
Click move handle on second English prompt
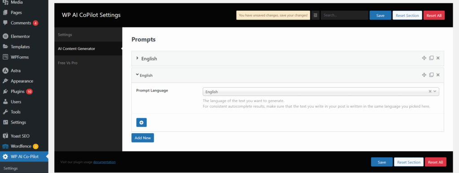424,75
